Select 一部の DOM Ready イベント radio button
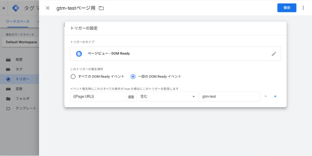 (x=133, y=76)
